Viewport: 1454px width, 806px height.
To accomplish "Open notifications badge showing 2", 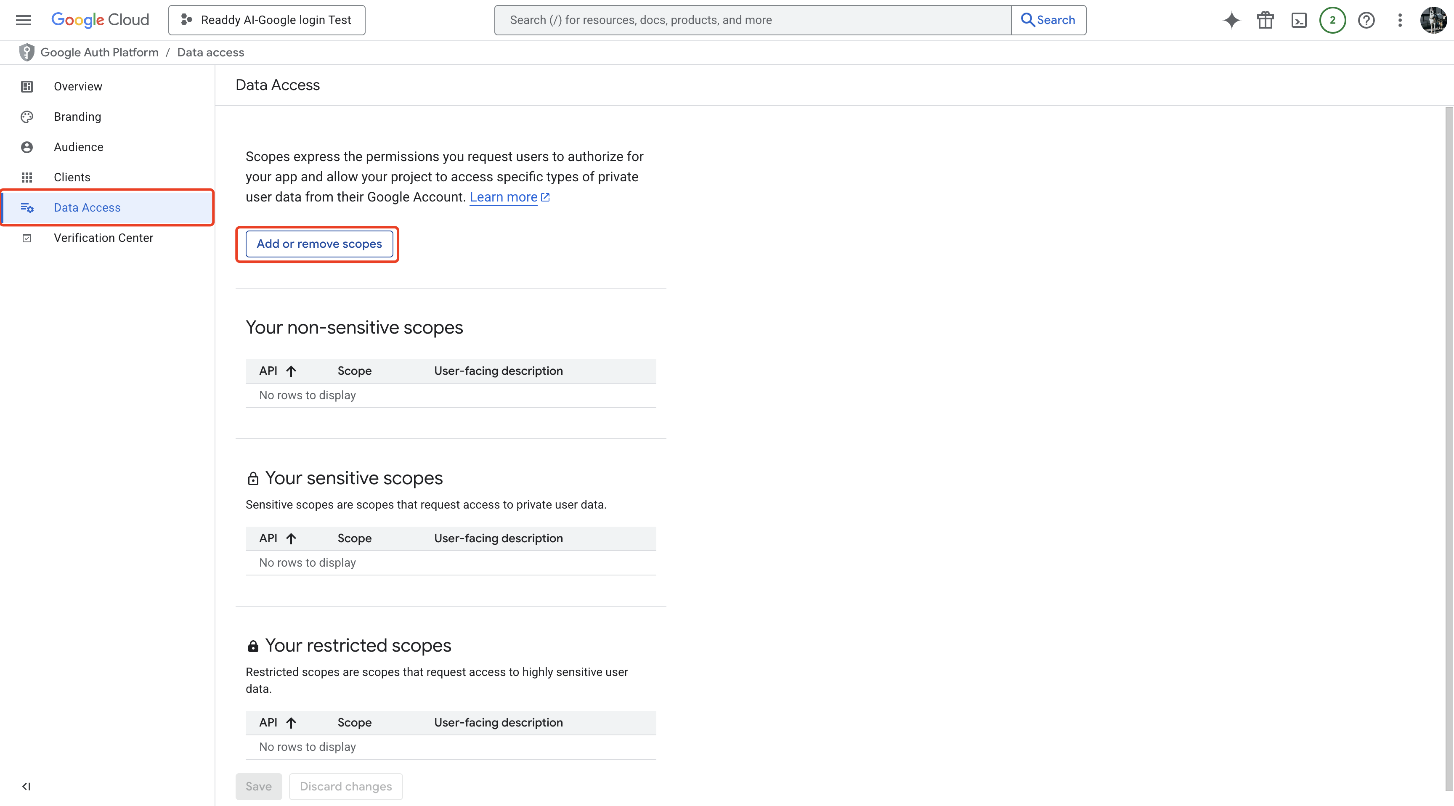I will 1332,20.
